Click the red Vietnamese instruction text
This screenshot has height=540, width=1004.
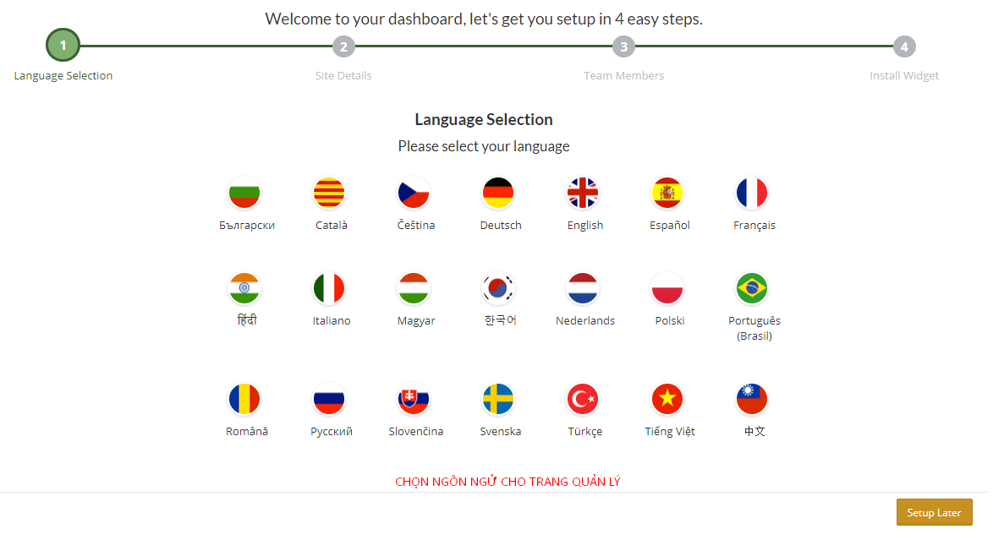(507, 482)
